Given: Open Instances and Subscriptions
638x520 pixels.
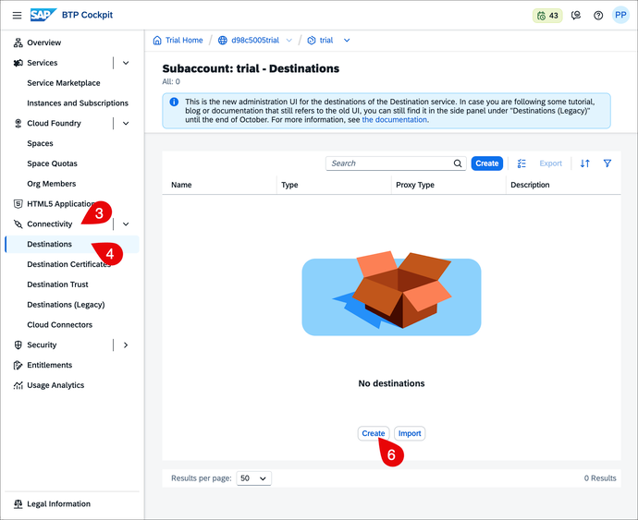Looking at the screenshot, I should point(78,103).
